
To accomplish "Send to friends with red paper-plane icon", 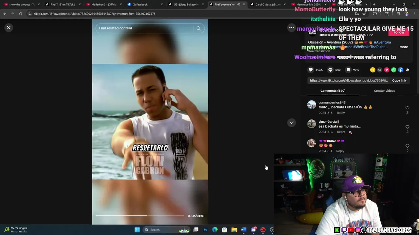I will 387,70.
